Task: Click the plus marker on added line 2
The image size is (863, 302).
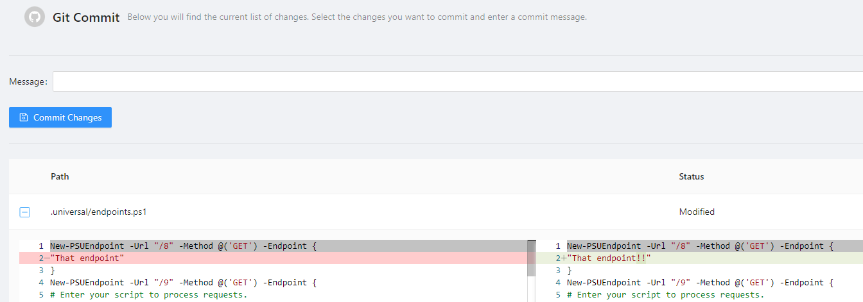Action: 564,258
